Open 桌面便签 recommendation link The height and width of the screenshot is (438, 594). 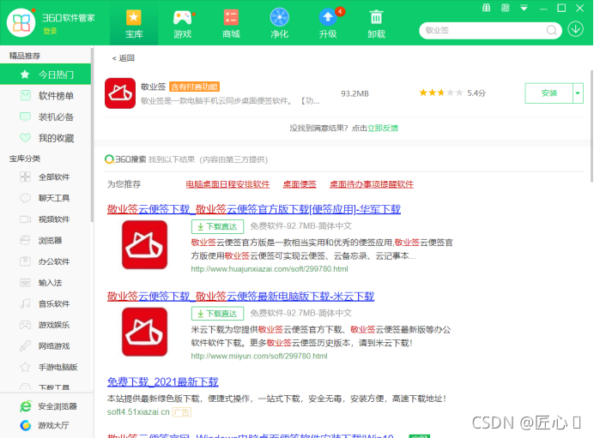click(300, 184)
